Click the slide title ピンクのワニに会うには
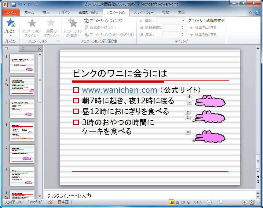This screenshot has width=263, height=208. (120, 73)
